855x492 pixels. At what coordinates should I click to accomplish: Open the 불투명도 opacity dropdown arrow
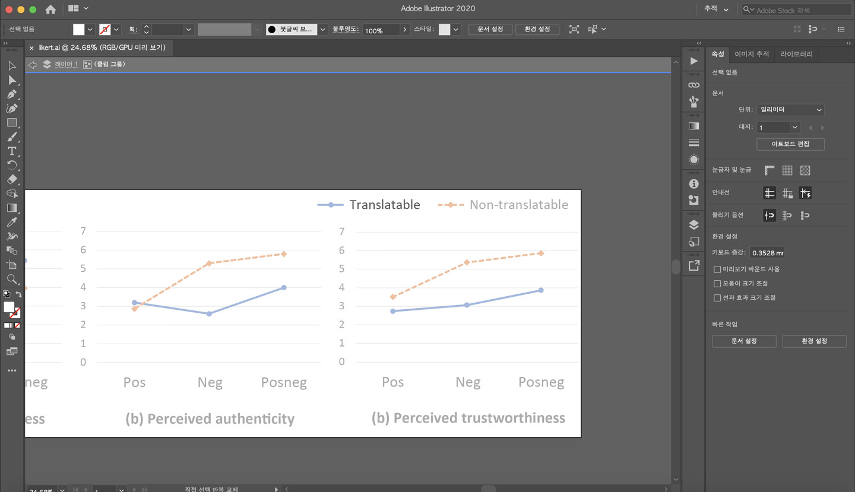pos(405,30)
